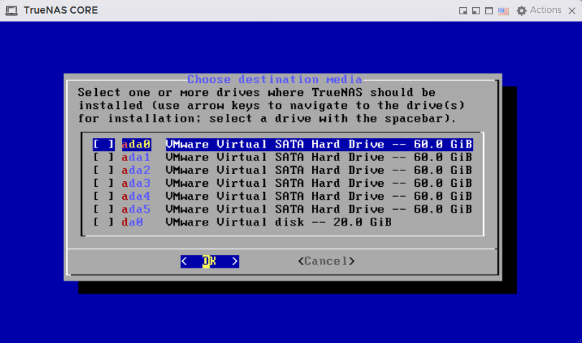Image resolution: width=582 pixels, height=343 pixels.
Task: Click the TrueNAS CORE window title text
Action: (x=61, y=10)
